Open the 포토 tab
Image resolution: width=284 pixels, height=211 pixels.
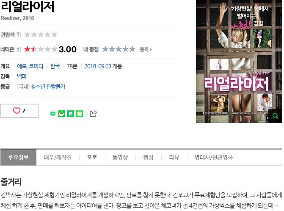(x=92, y=158)
